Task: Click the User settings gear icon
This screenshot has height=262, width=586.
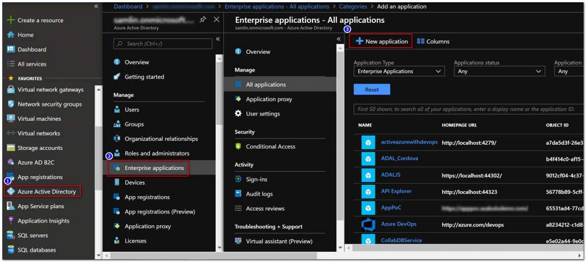Action: click(238, 114)
